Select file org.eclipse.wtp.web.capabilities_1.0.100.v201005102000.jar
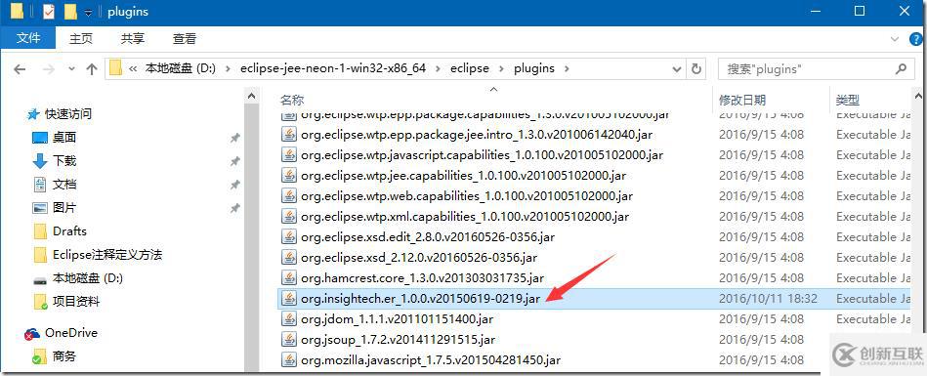Screen dimensions: 927x376 [467, 195]
